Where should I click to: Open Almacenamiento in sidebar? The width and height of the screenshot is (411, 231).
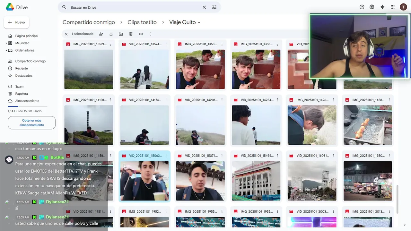pos(27,101)
